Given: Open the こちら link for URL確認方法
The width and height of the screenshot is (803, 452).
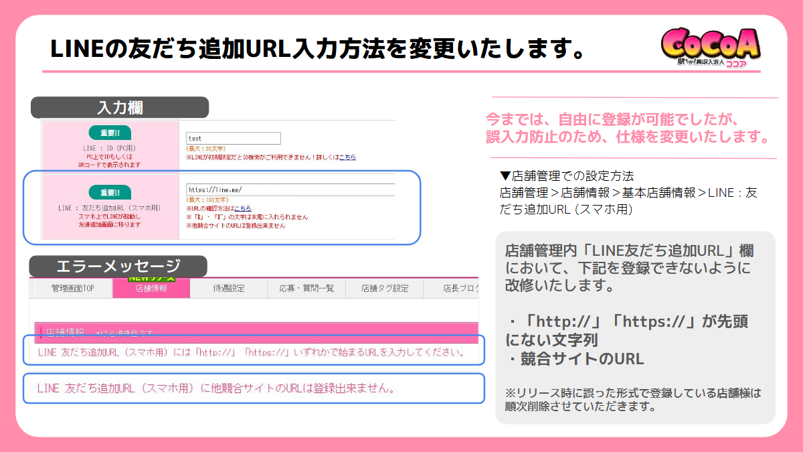Looking at the screenshot, I should click(242, 208).
